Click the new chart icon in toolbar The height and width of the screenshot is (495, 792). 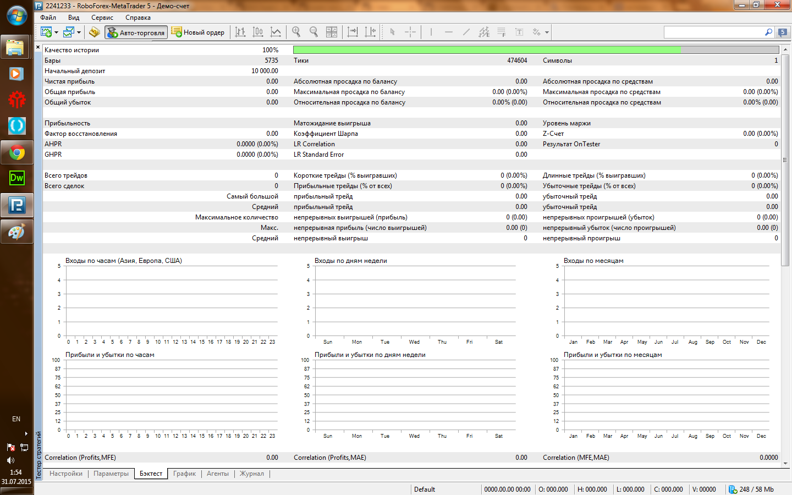click(x=46, y=32)
